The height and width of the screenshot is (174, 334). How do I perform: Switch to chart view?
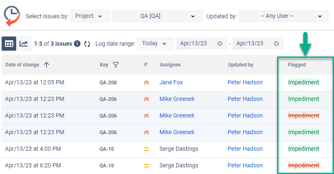pos(24,44)
